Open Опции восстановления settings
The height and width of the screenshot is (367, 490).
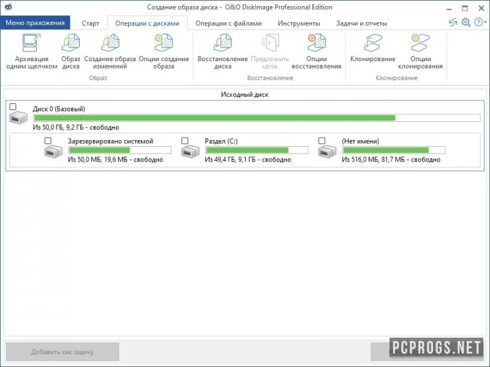[316, 43]
